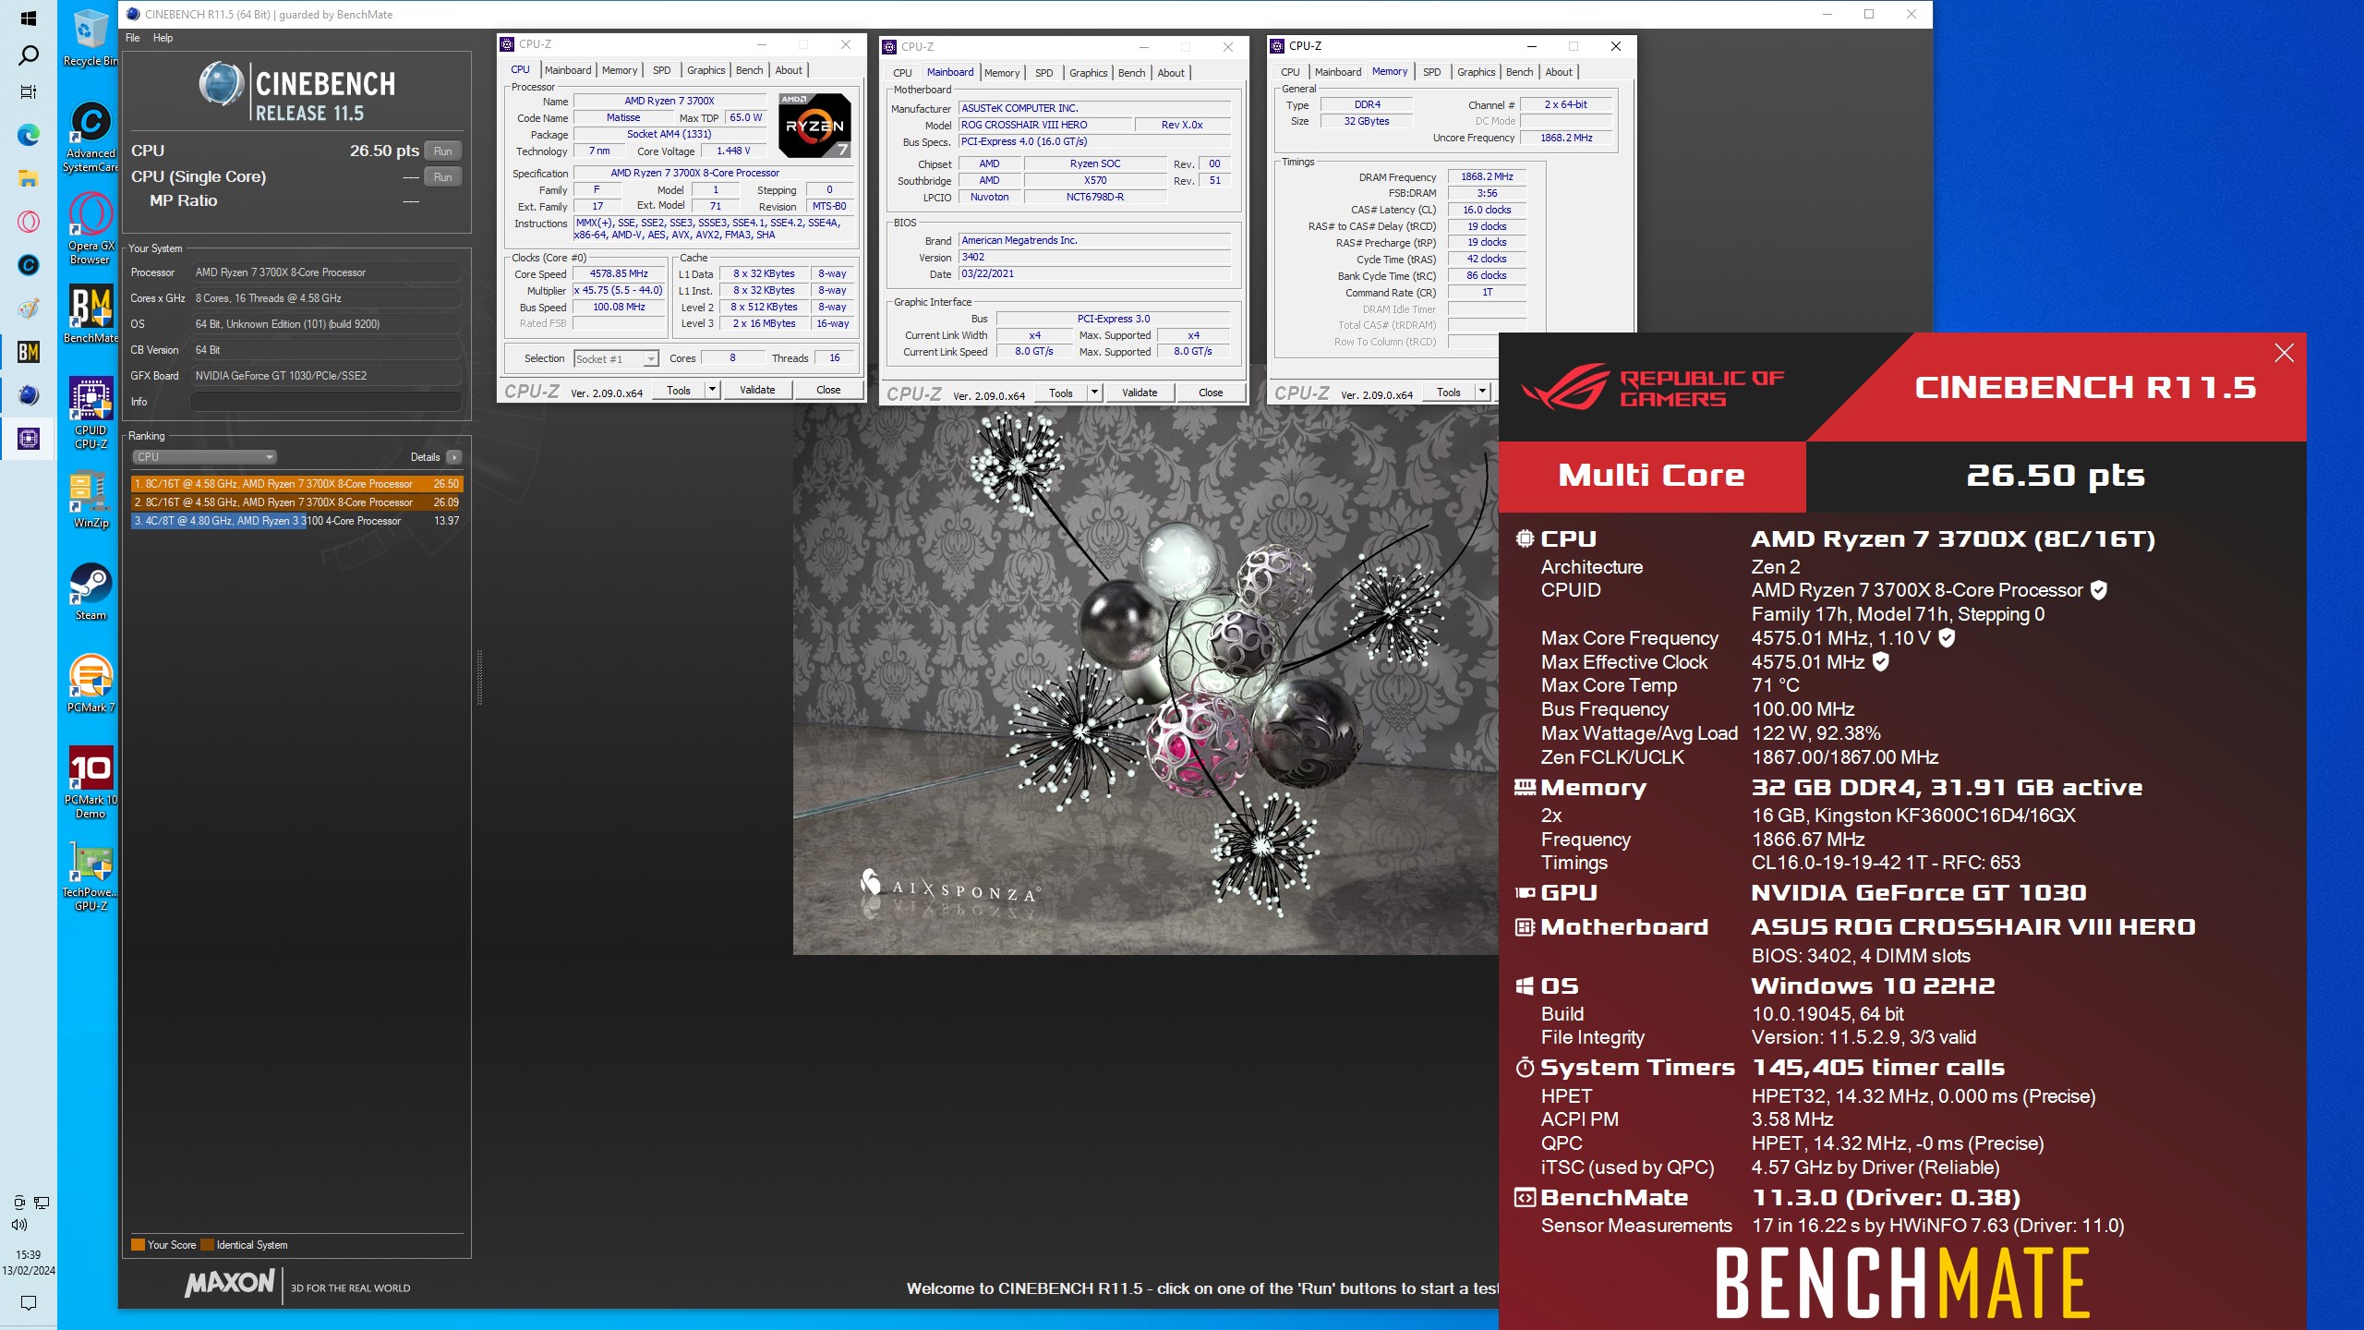Screen dimensions: 2364x1330
Task: Minimize the CPU-Z Memory window
Action: point(1532,46)
